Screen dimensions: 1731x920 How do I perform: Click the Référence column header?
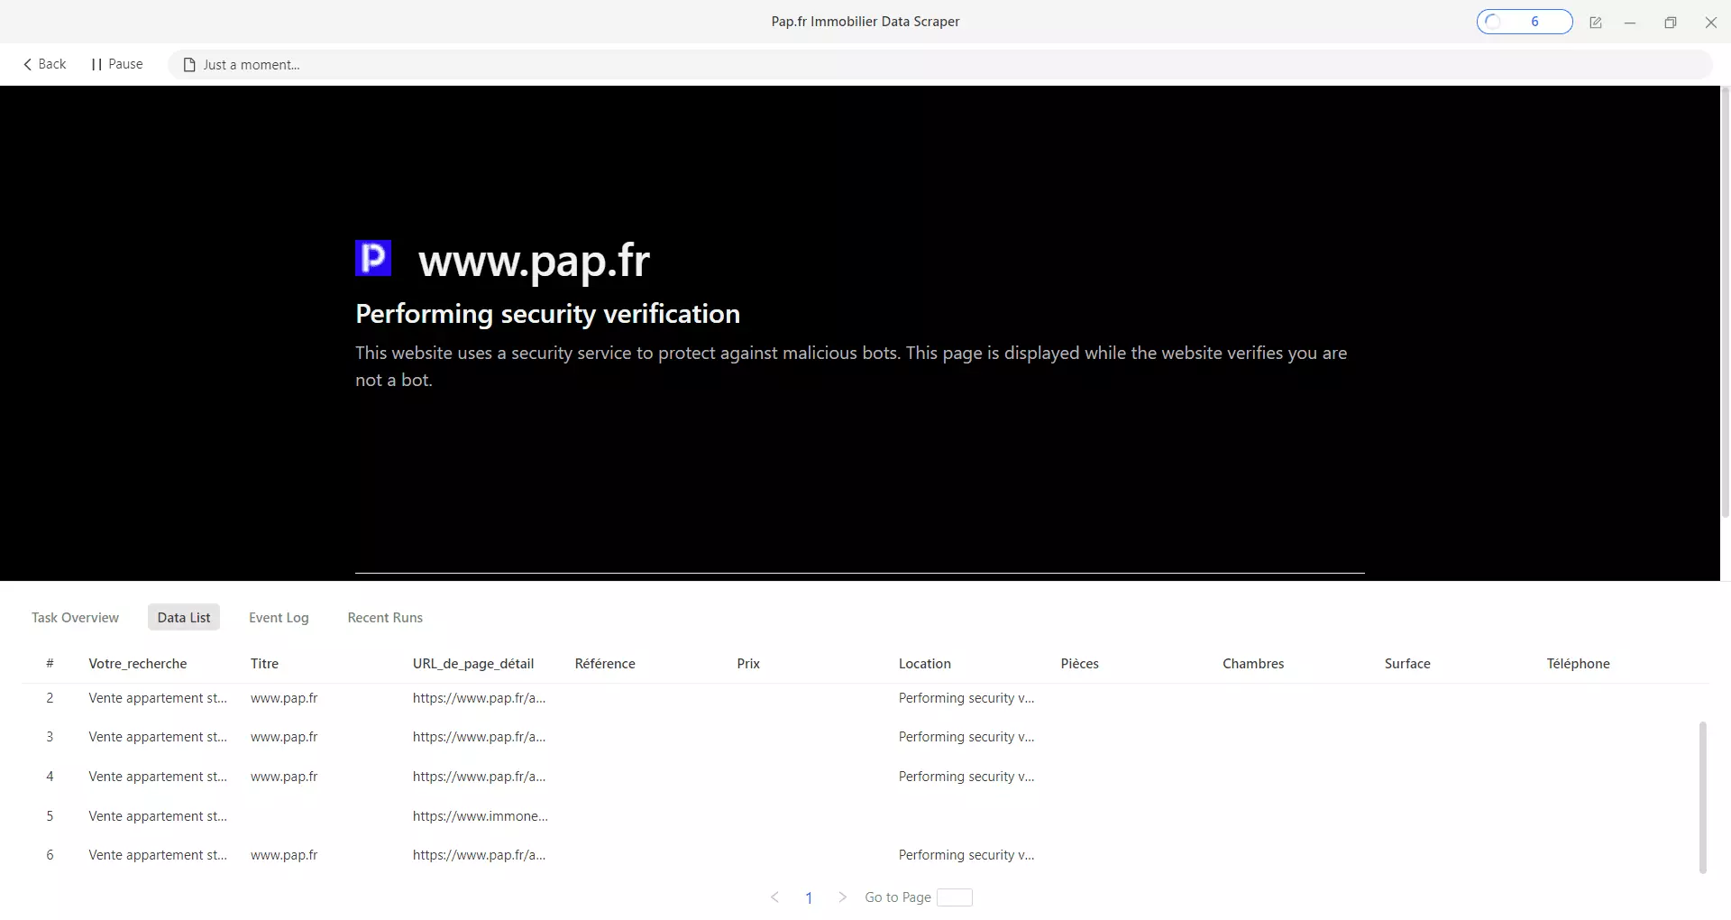tap(605, 664)
